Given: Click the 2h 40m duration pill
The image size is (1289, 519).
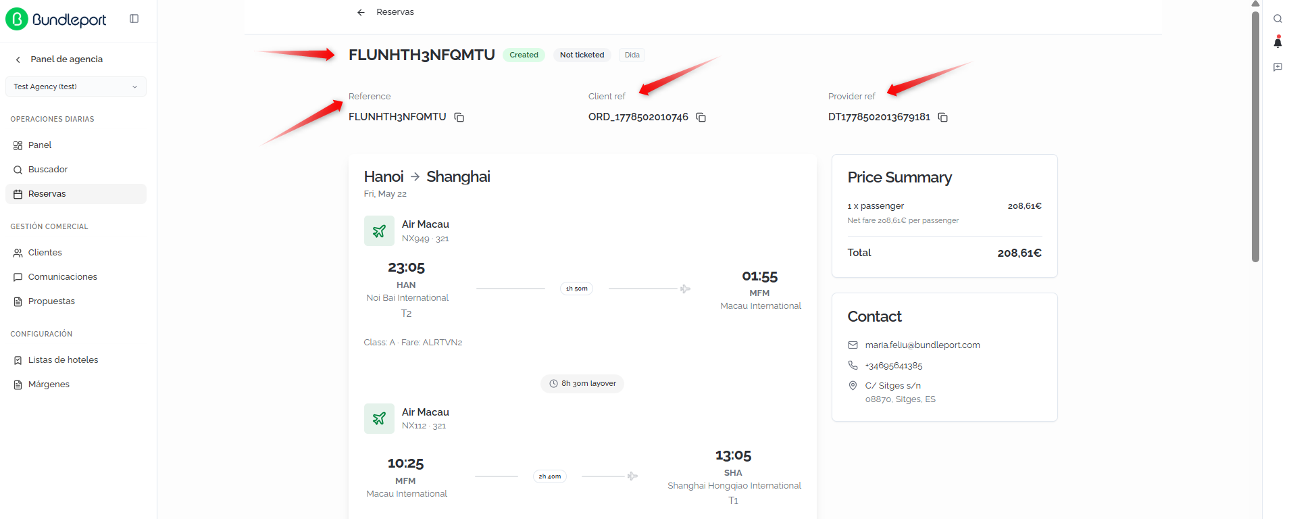Looking at the screenshot, I should [x=549, y=476].
